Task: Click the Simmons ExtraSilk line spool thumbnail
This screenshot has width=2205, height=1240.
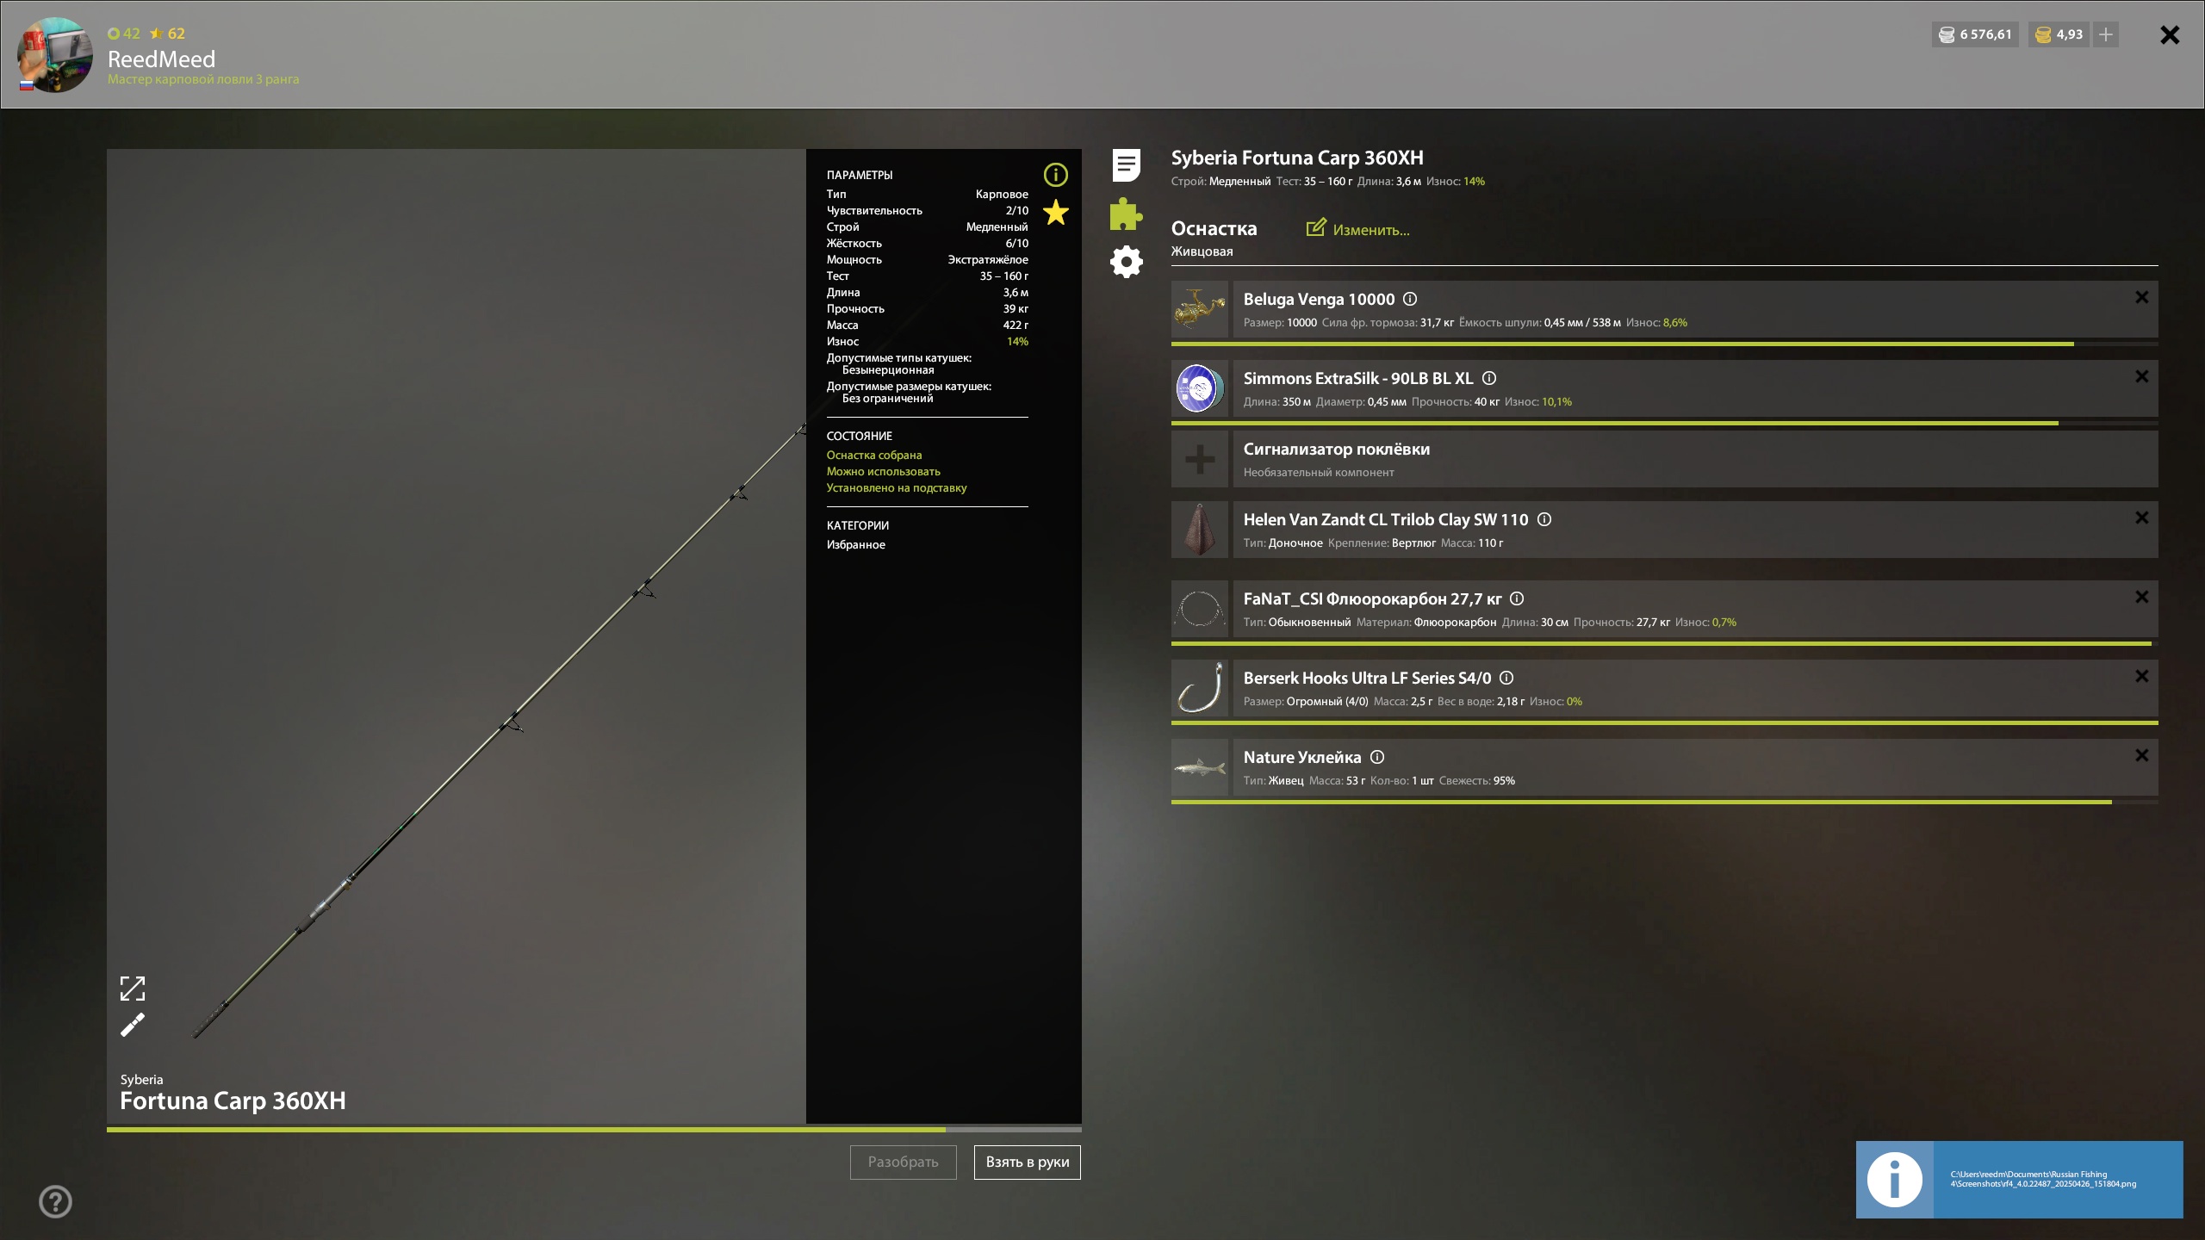Action: pos(1199,388)
